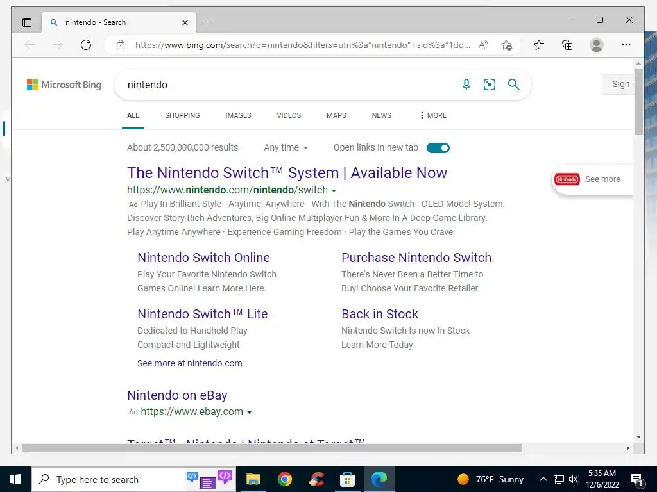Open the Collections icon
The width and height of the screenshot is (657, 492).
pyautogui.click(x=567, y=45)
